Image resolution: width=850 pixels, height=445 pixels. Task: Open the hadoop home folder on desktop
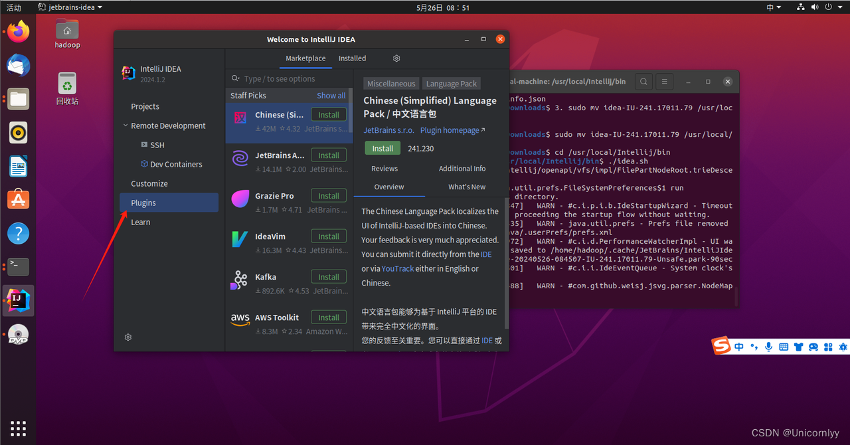coord(67,35)
